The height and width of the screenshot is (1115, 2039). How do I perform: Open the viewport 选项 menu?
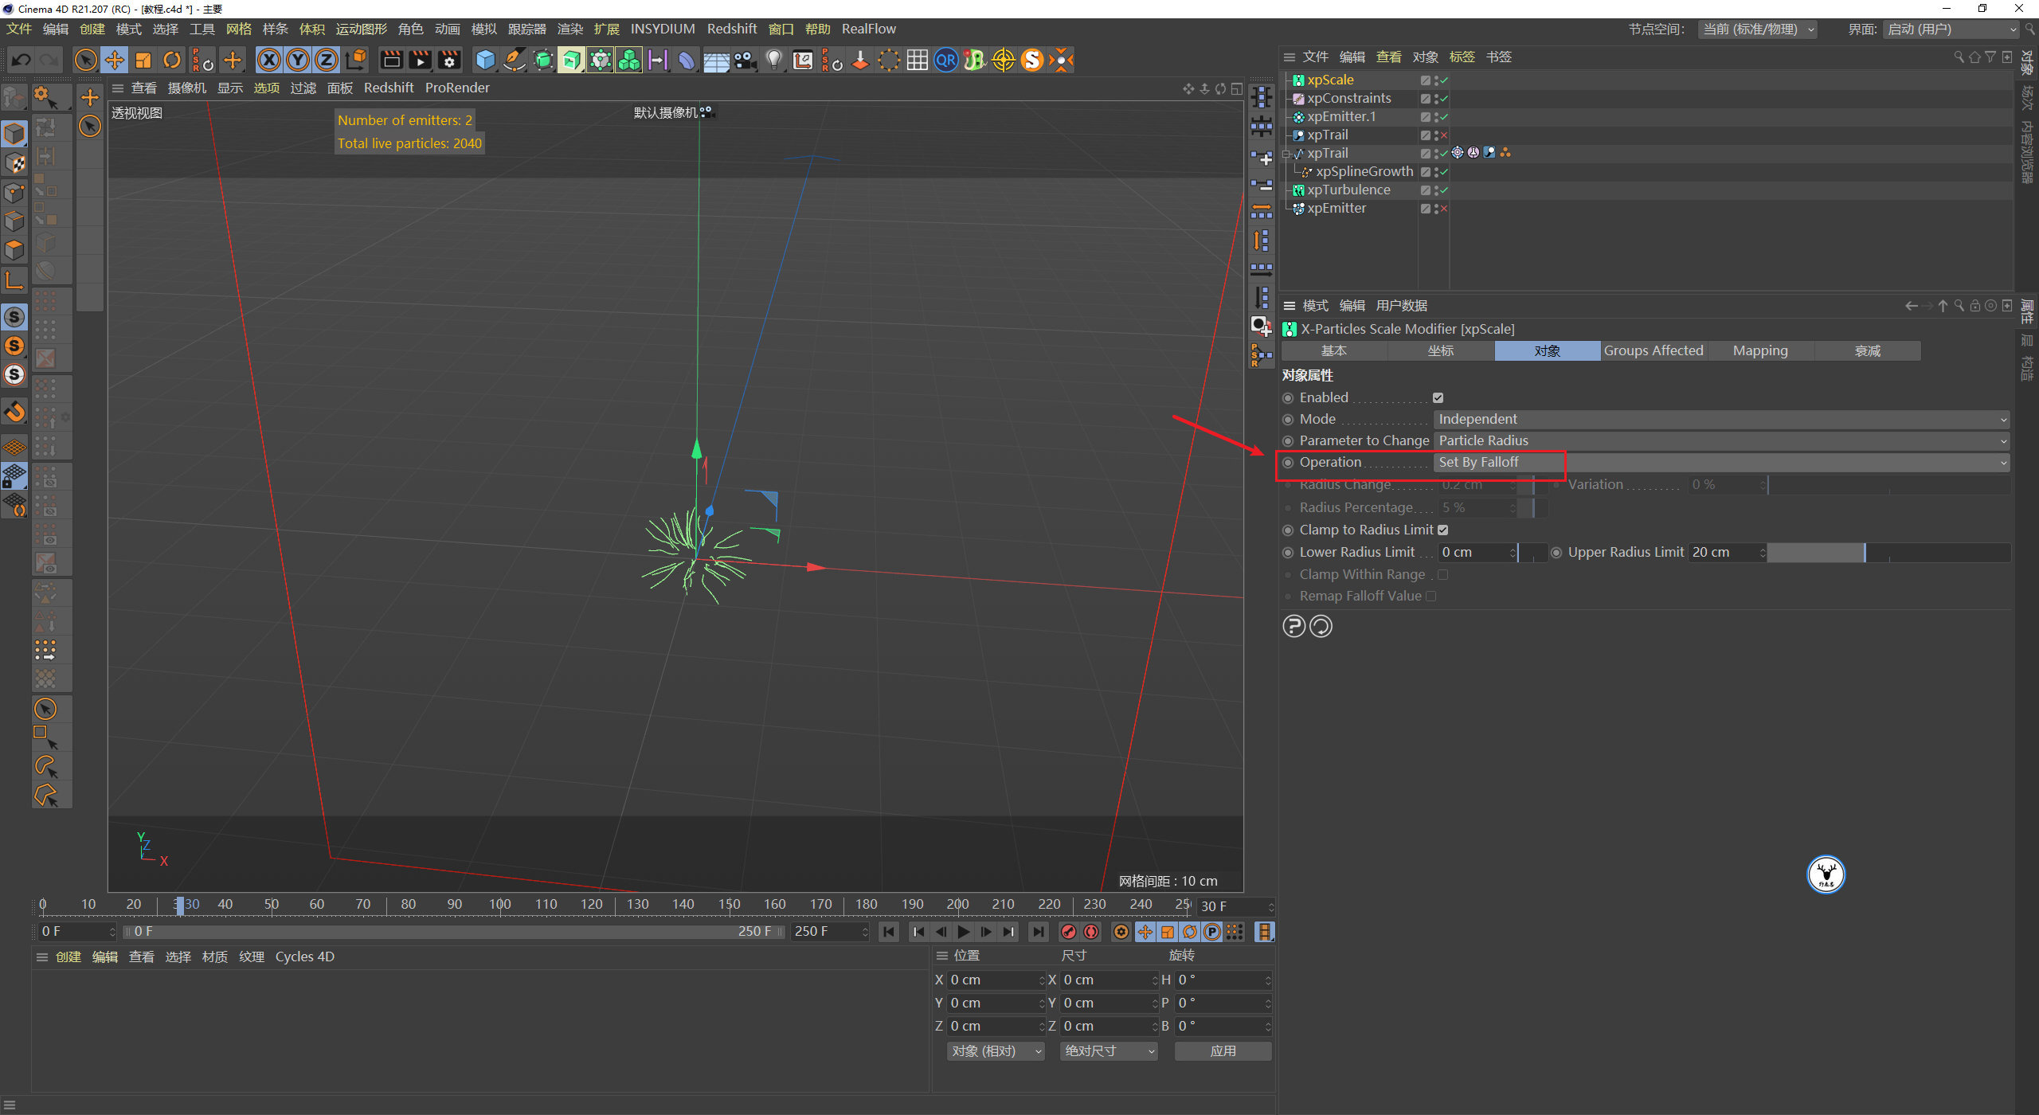tap(267, 88)
